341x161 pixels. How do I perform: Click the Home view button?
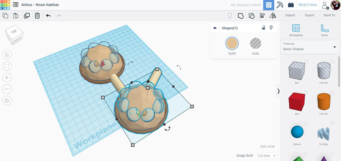[7, 54]
